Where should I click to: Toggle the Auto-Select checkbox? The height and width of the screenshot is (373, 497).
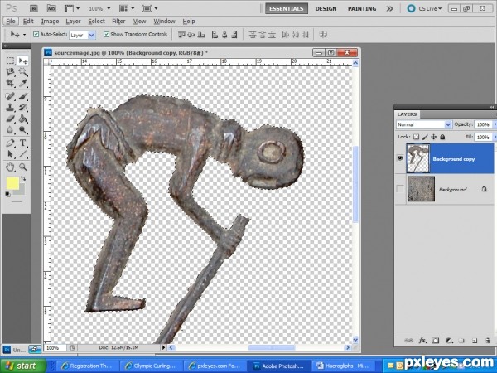pyautogui.click(x=36, y=34)
